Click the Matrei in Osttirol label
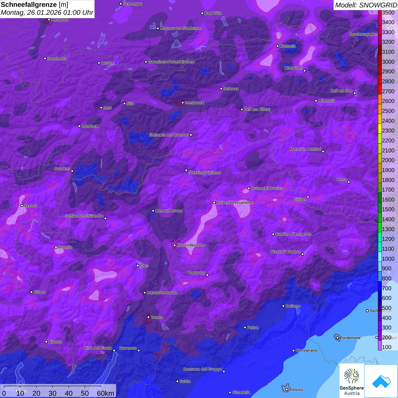 tap(305, 149)
